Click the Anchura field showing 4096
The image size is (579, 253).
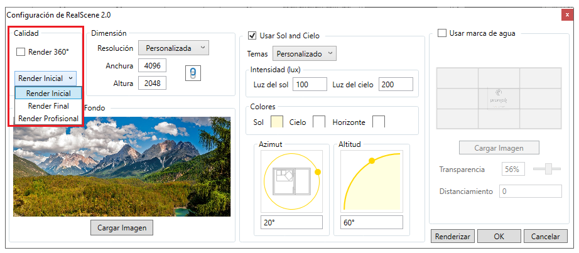(152, 66)
